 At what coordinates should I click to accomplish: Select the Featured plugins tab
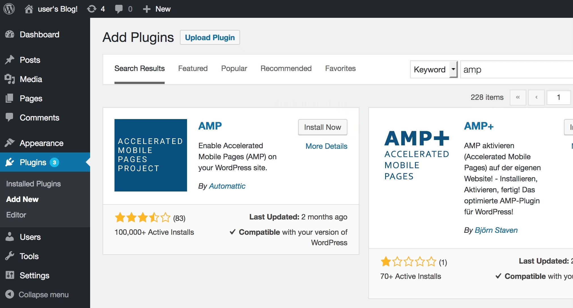(192, 69)
